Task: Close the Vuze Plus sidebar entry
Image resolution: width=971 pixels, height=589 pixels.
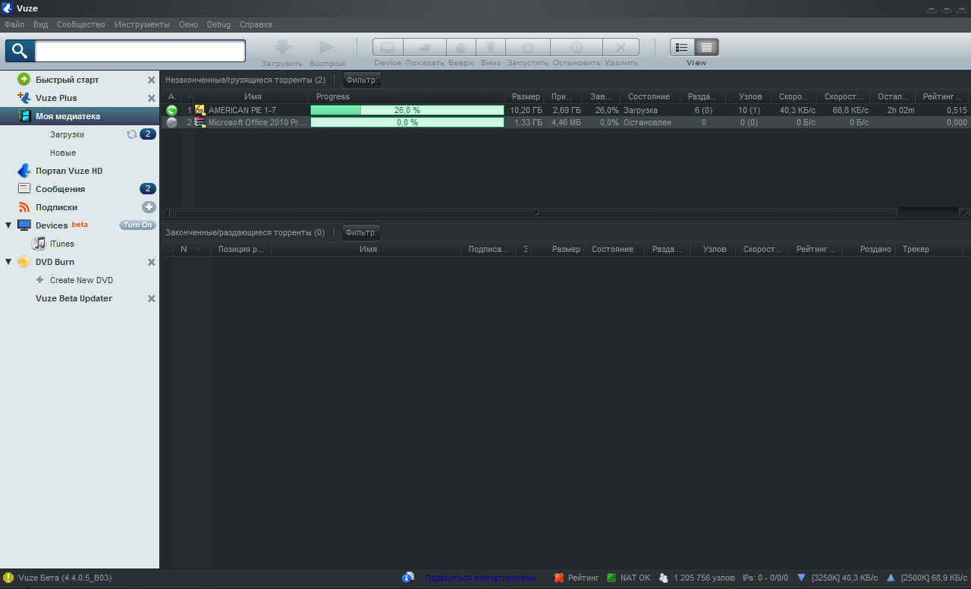Action: [x=151, y=98]
